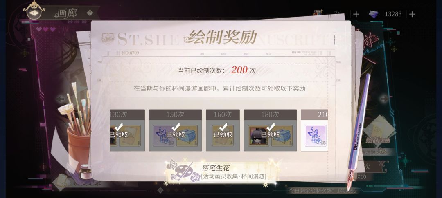This screenshot has width=442, height=198.
Task: Tap the claimed checkmark on 150次 reward
Action: pyautogui.click(x=175, y=127)
